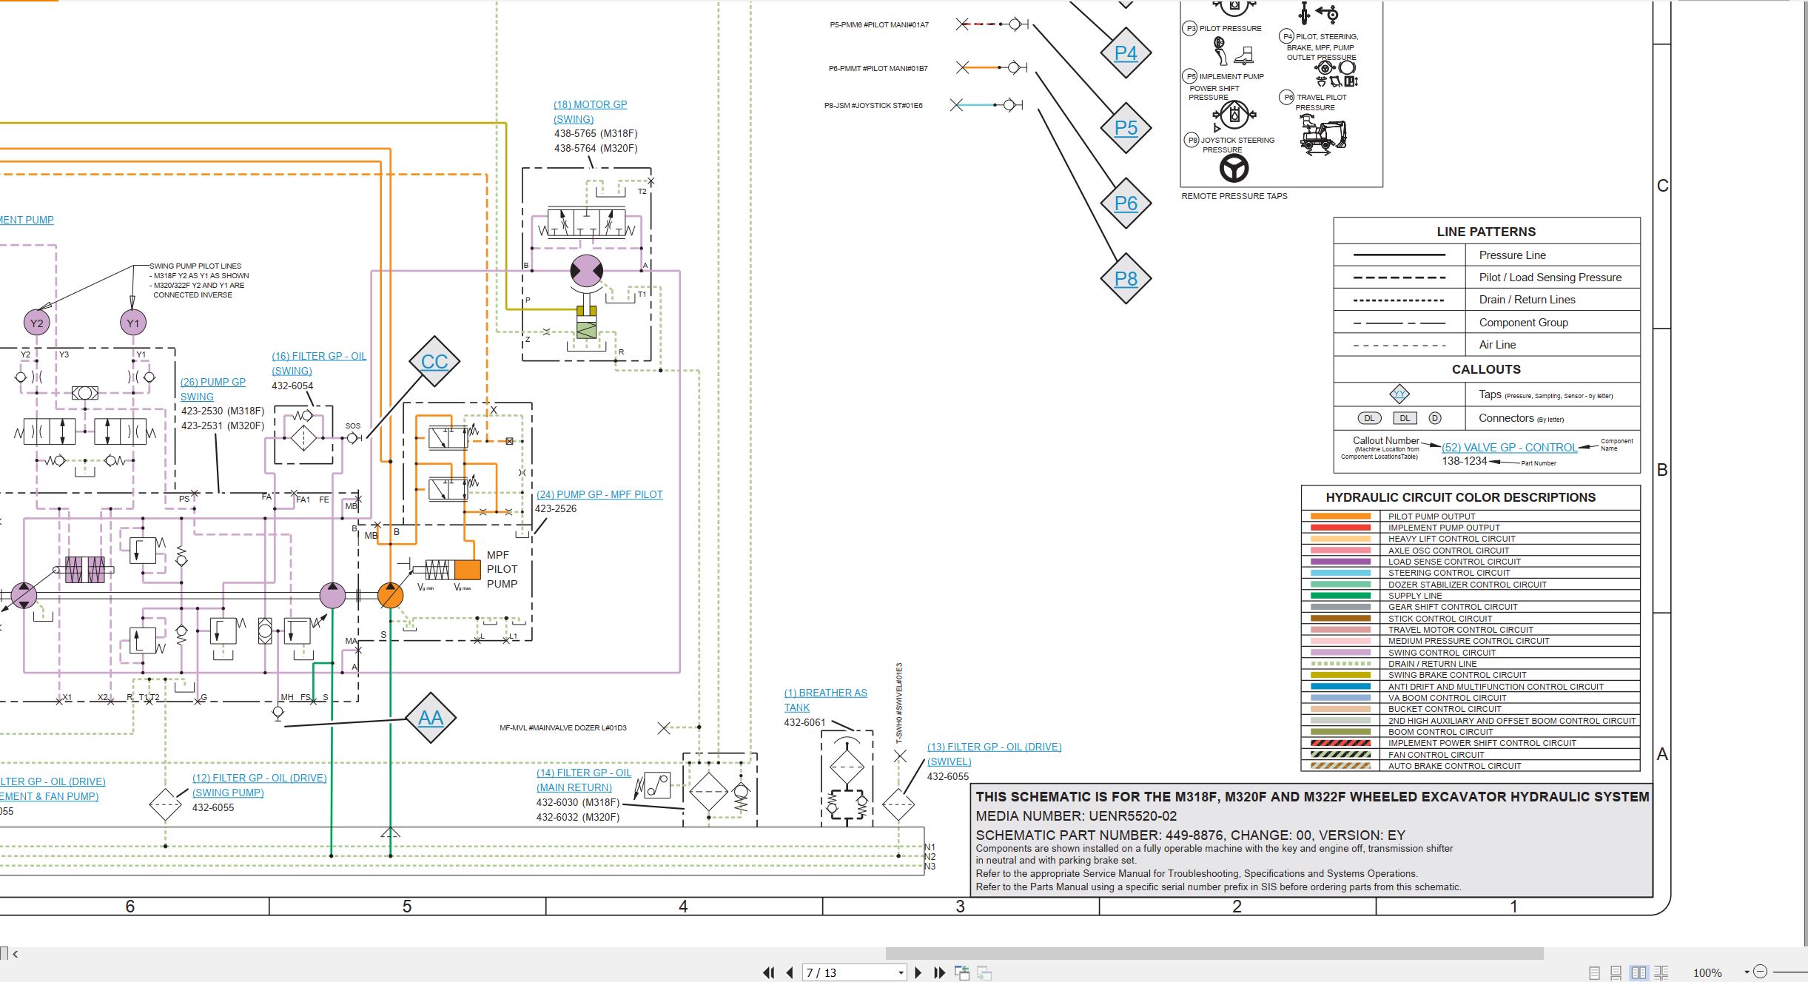The height and width of the screenshot is (982, 1808).
Task: Click swing motor symbol in Motor GP
Action: 586,271
